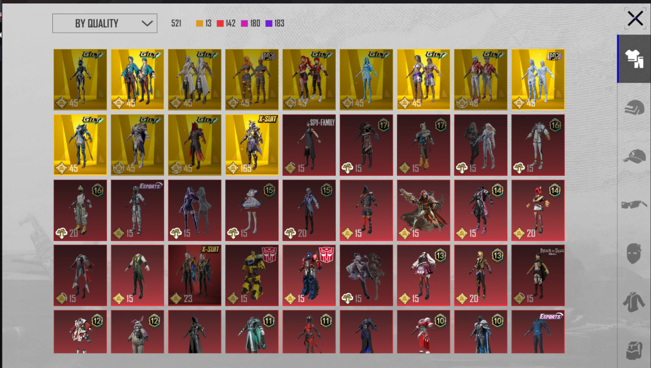The image size is (651, 368).
Task: Select the level 12 red and white outfit
Action: [x=80, y=332]
